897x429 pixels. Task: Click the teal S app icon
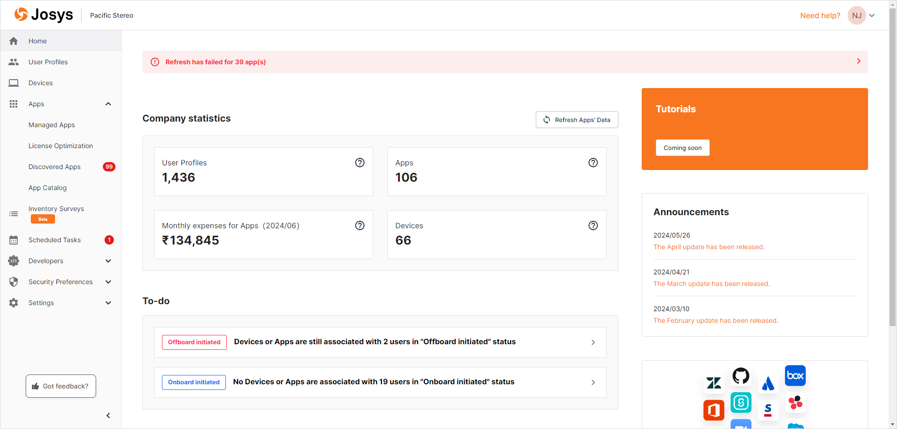pos(741,402)
